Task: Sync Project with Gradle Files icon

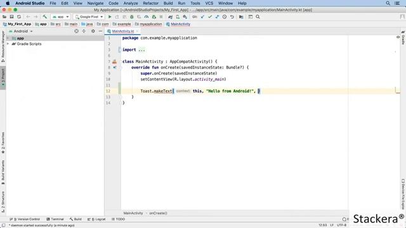Action: point(170,17)
